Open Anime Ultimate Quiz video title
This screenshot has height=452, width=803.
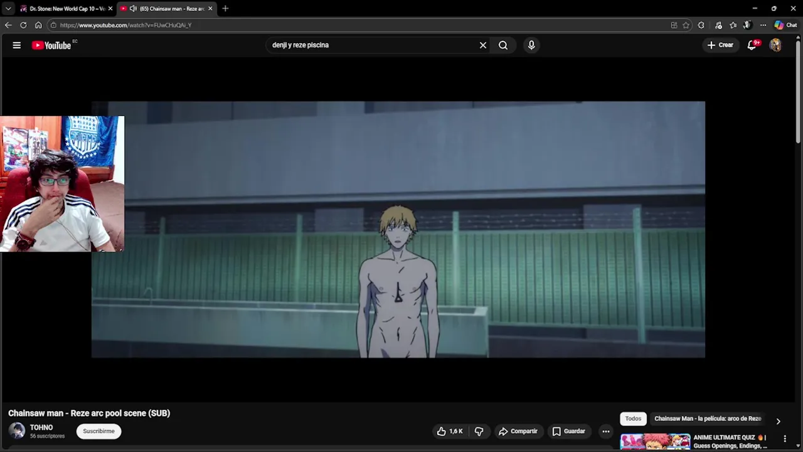[730, 441]
